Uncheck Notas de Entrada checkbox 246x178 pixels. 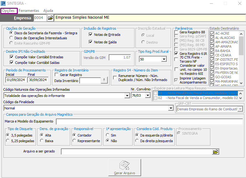click(91, 35)
